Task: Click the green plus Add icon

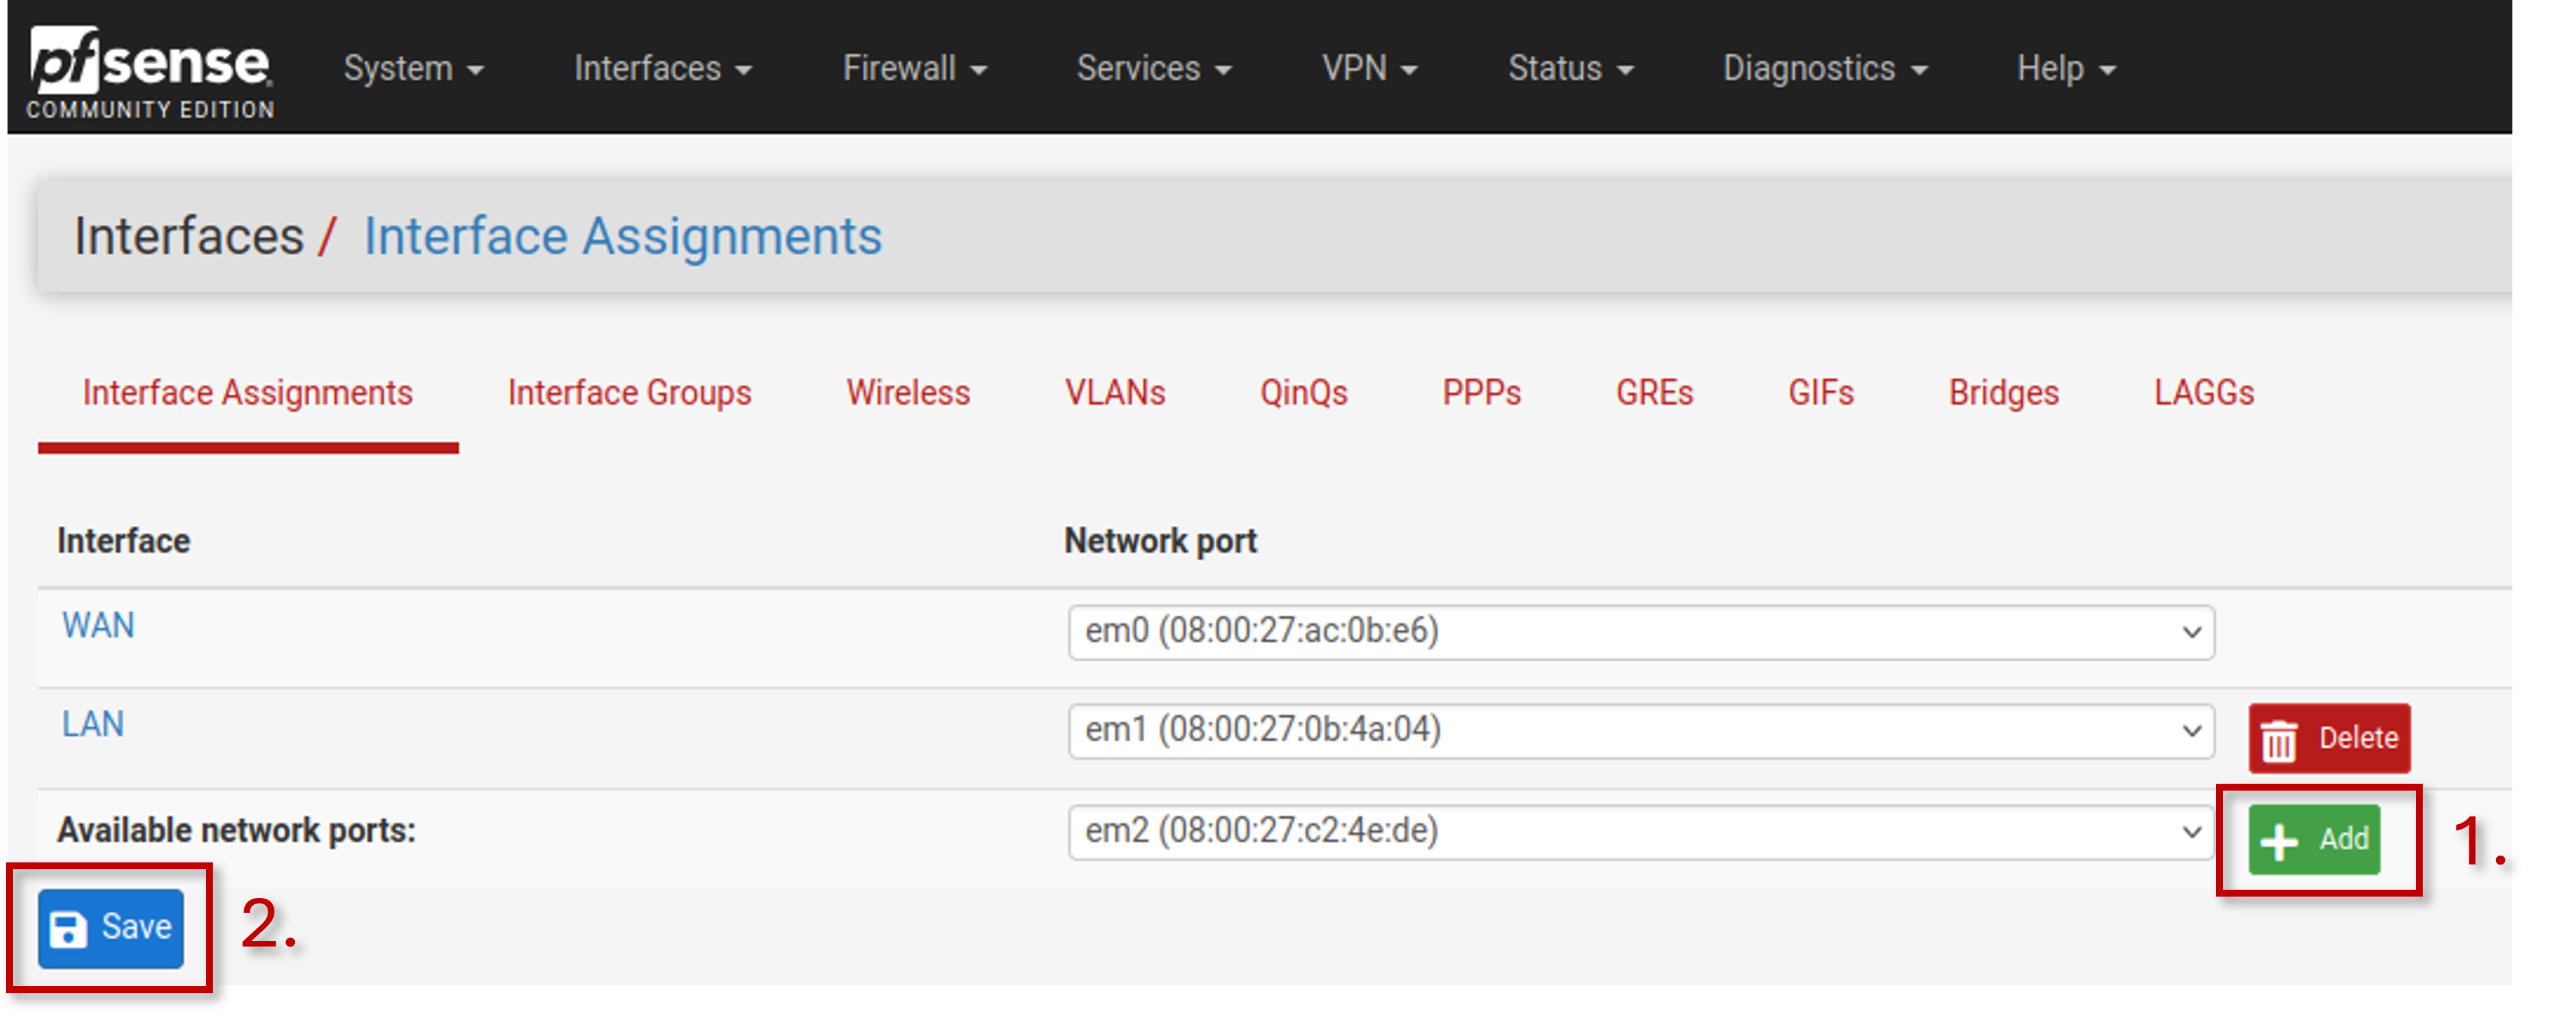Action: click(x=2279, y=841)
